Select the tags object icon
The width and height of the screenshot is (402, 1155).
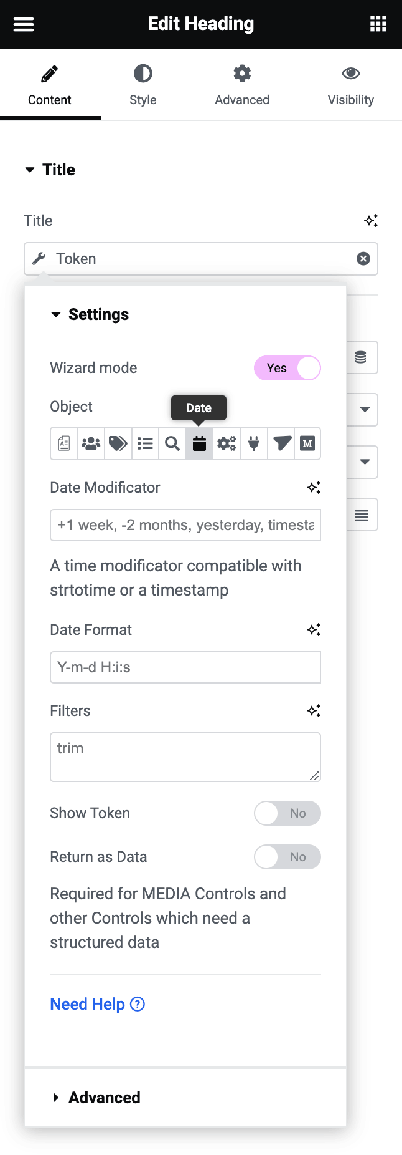coord(118,443)
